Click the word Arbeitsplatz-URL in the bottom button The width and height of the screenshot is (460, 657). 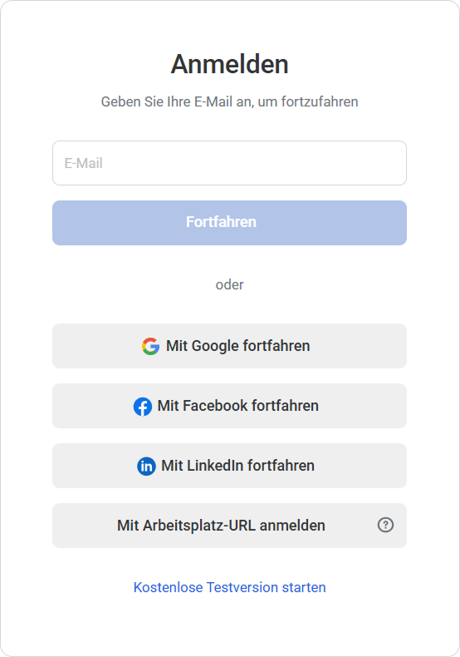[199, 526]
